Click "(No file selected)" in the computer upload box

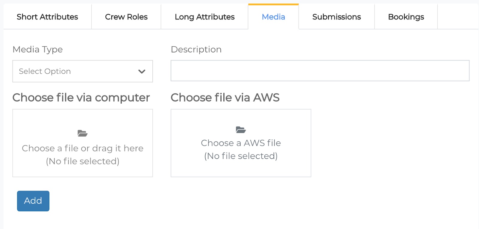click(x=83, y=161)
